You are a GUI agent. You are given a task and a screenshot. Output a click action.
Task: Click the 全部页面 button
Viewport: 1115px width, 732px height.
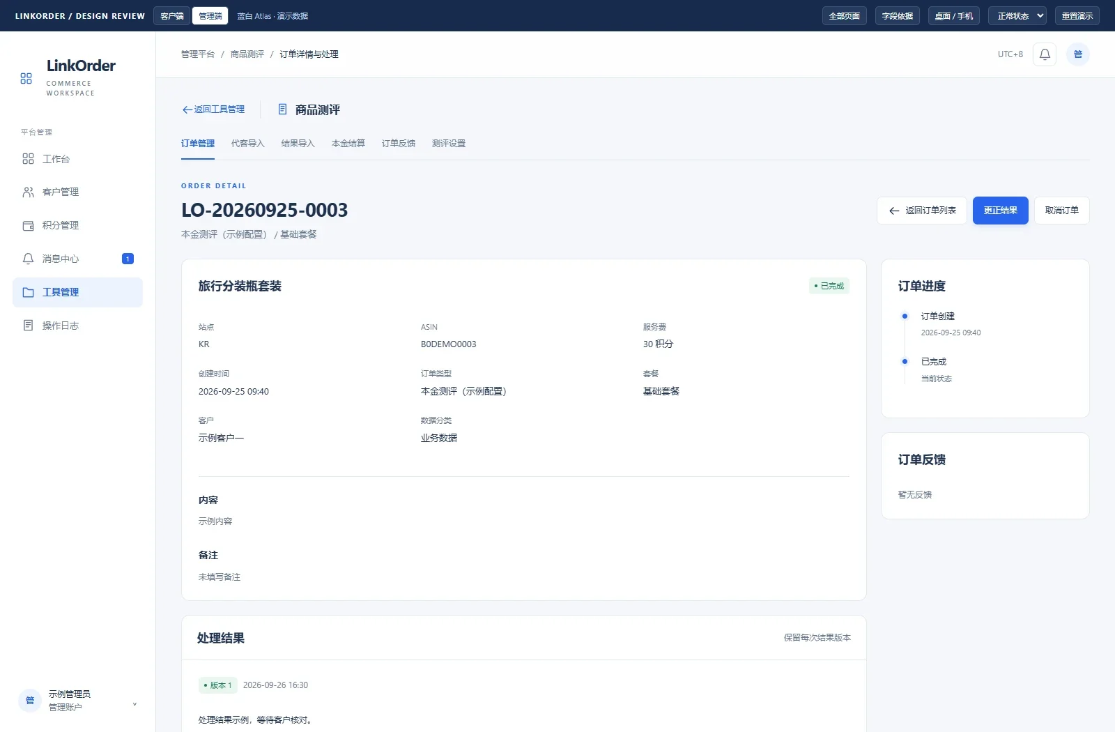845,16
